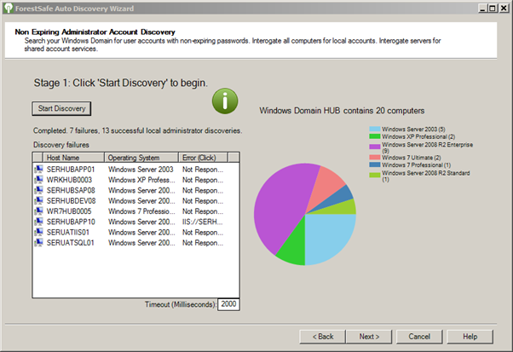Open Help for the wizard
The image size is (513, 352).
470,337
